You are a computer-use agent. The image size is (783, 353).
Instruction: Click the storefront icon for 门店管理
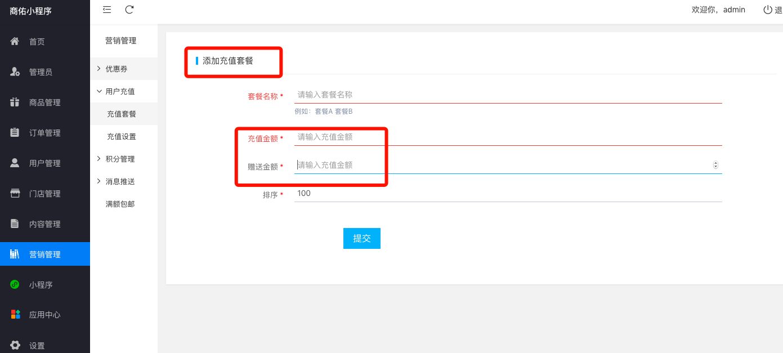15,193
